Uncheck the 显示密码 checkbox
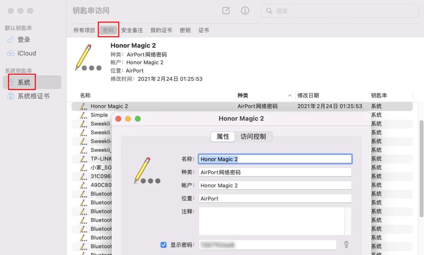The width and height of the screenshot is (424, 255). (x=163, y=244)
